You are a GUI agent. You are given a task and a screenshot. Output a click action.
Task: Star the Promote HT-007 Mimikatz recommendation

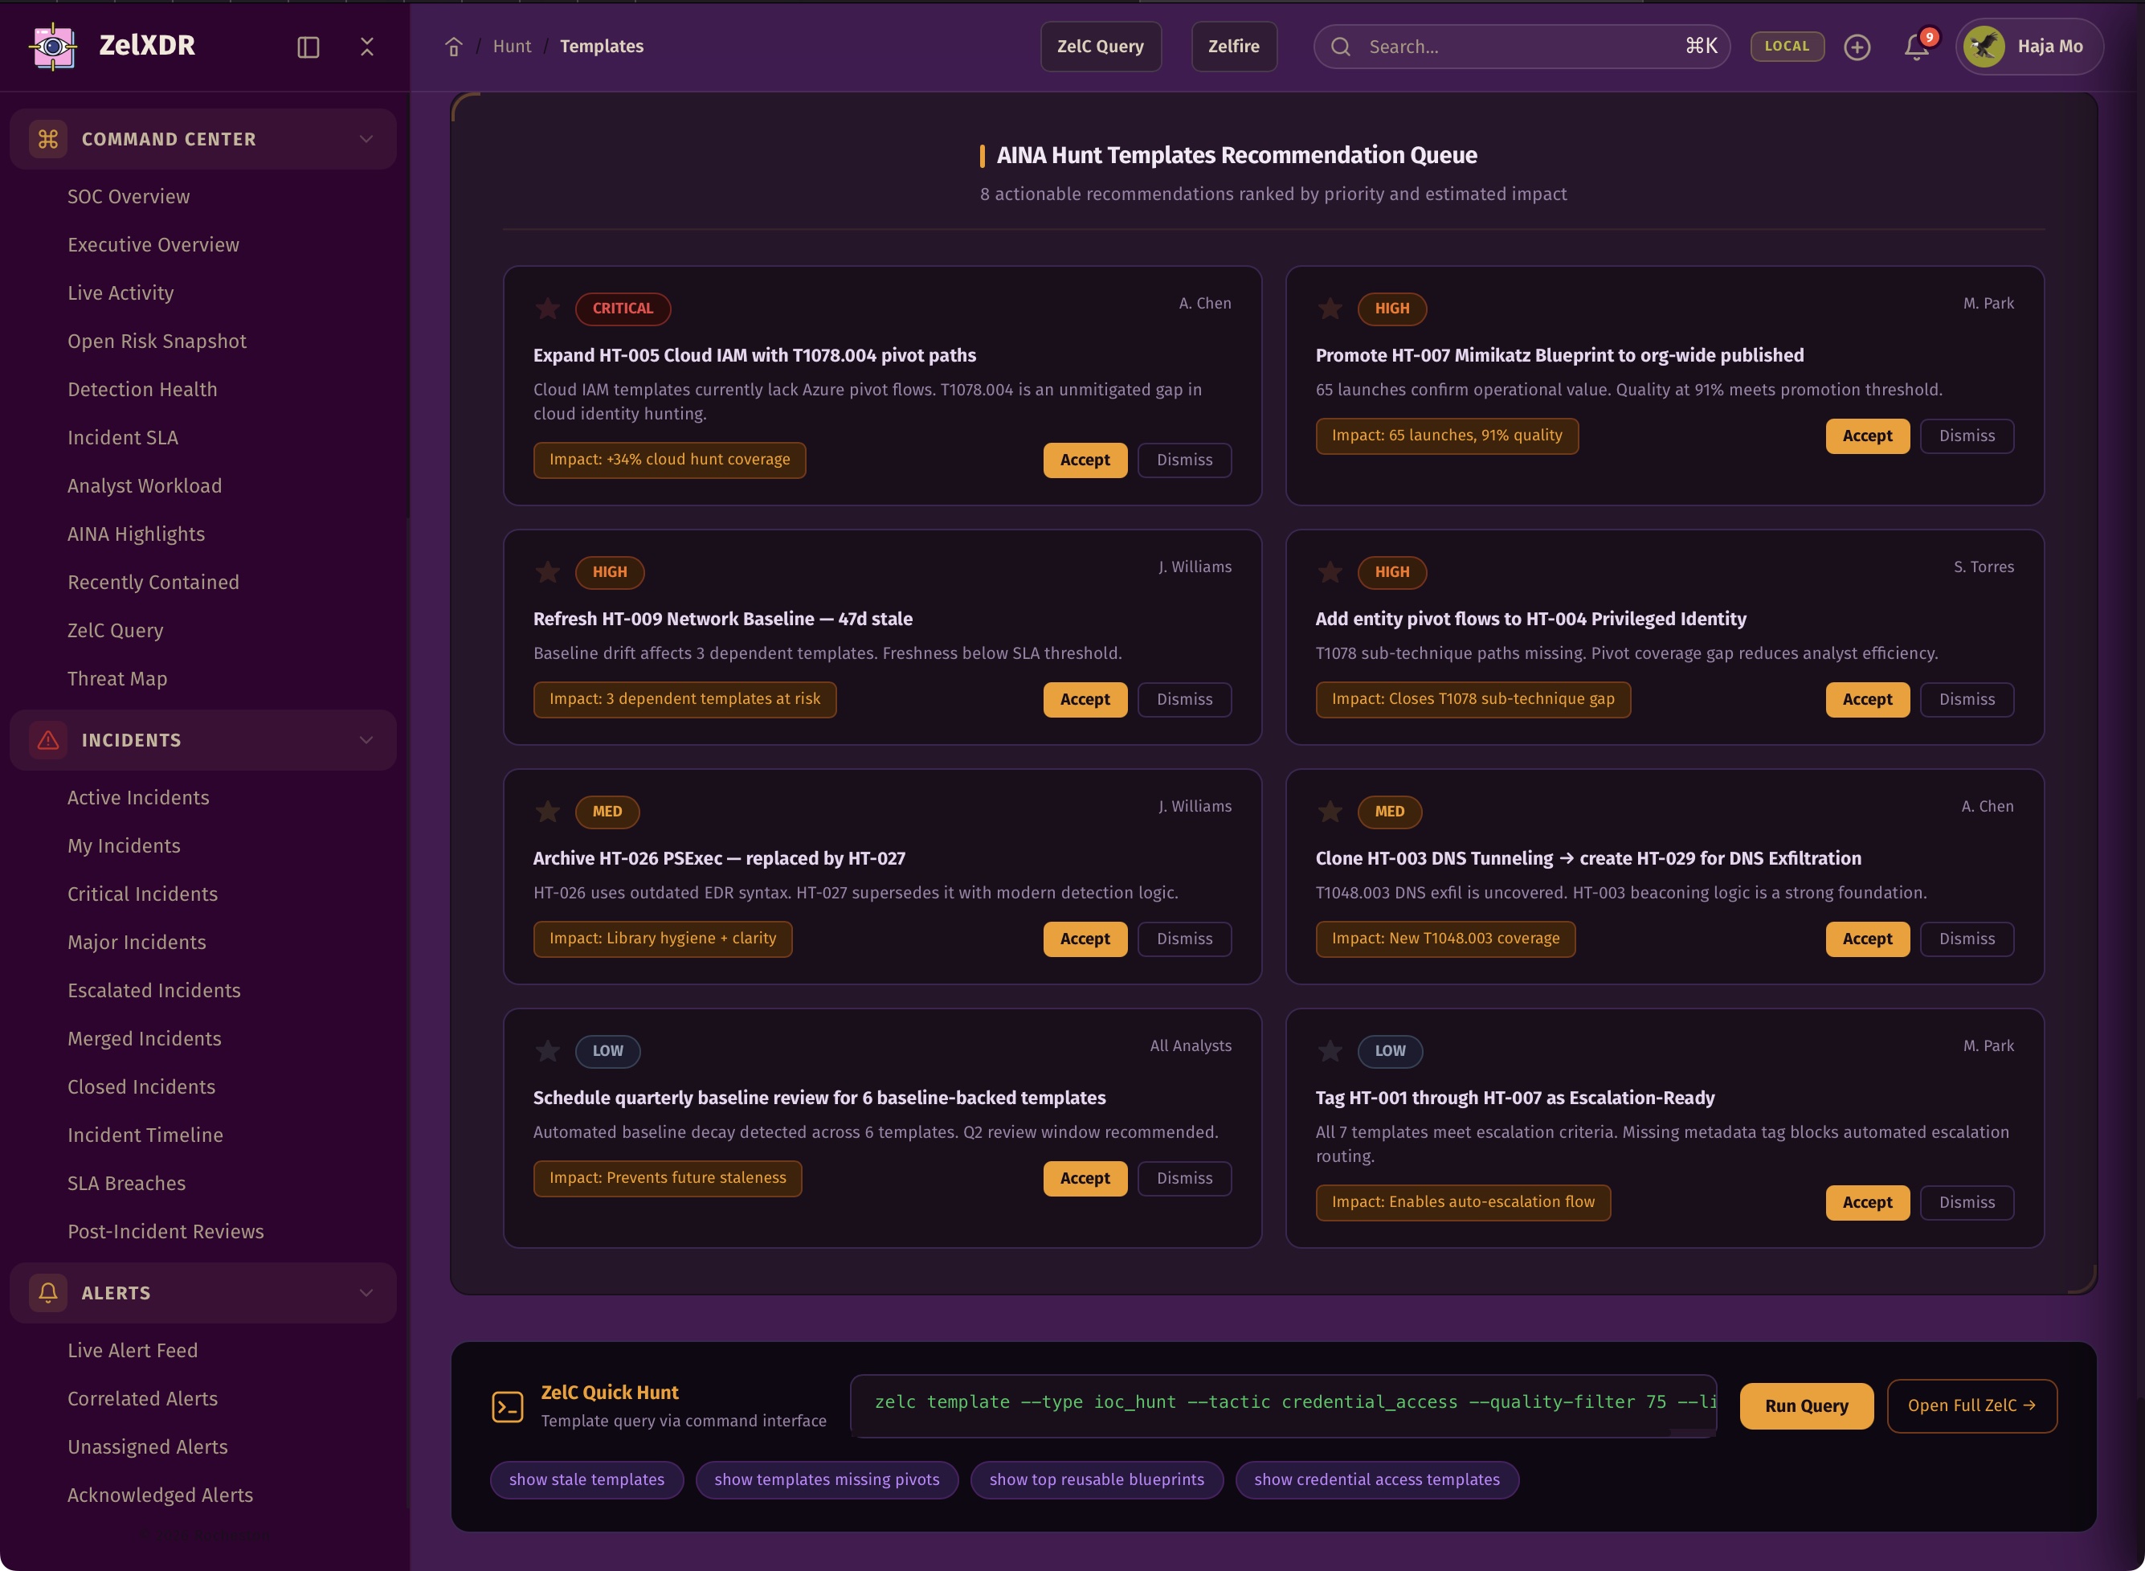[x=1330, y=308]
